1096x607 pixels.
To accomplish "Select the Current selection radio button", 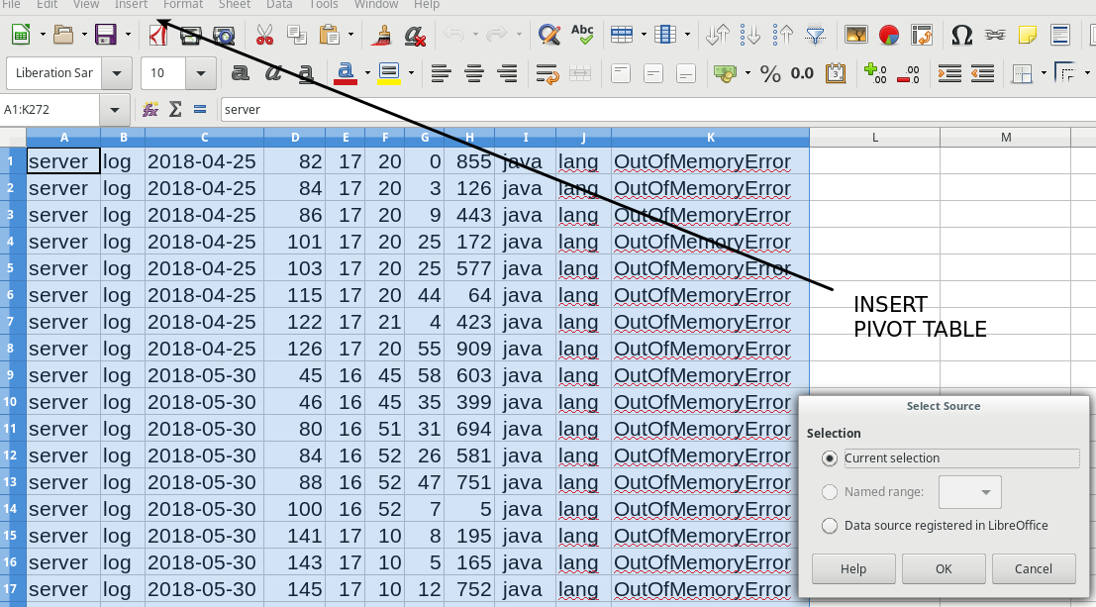I will pyautogui.click(x=830, y=458).
